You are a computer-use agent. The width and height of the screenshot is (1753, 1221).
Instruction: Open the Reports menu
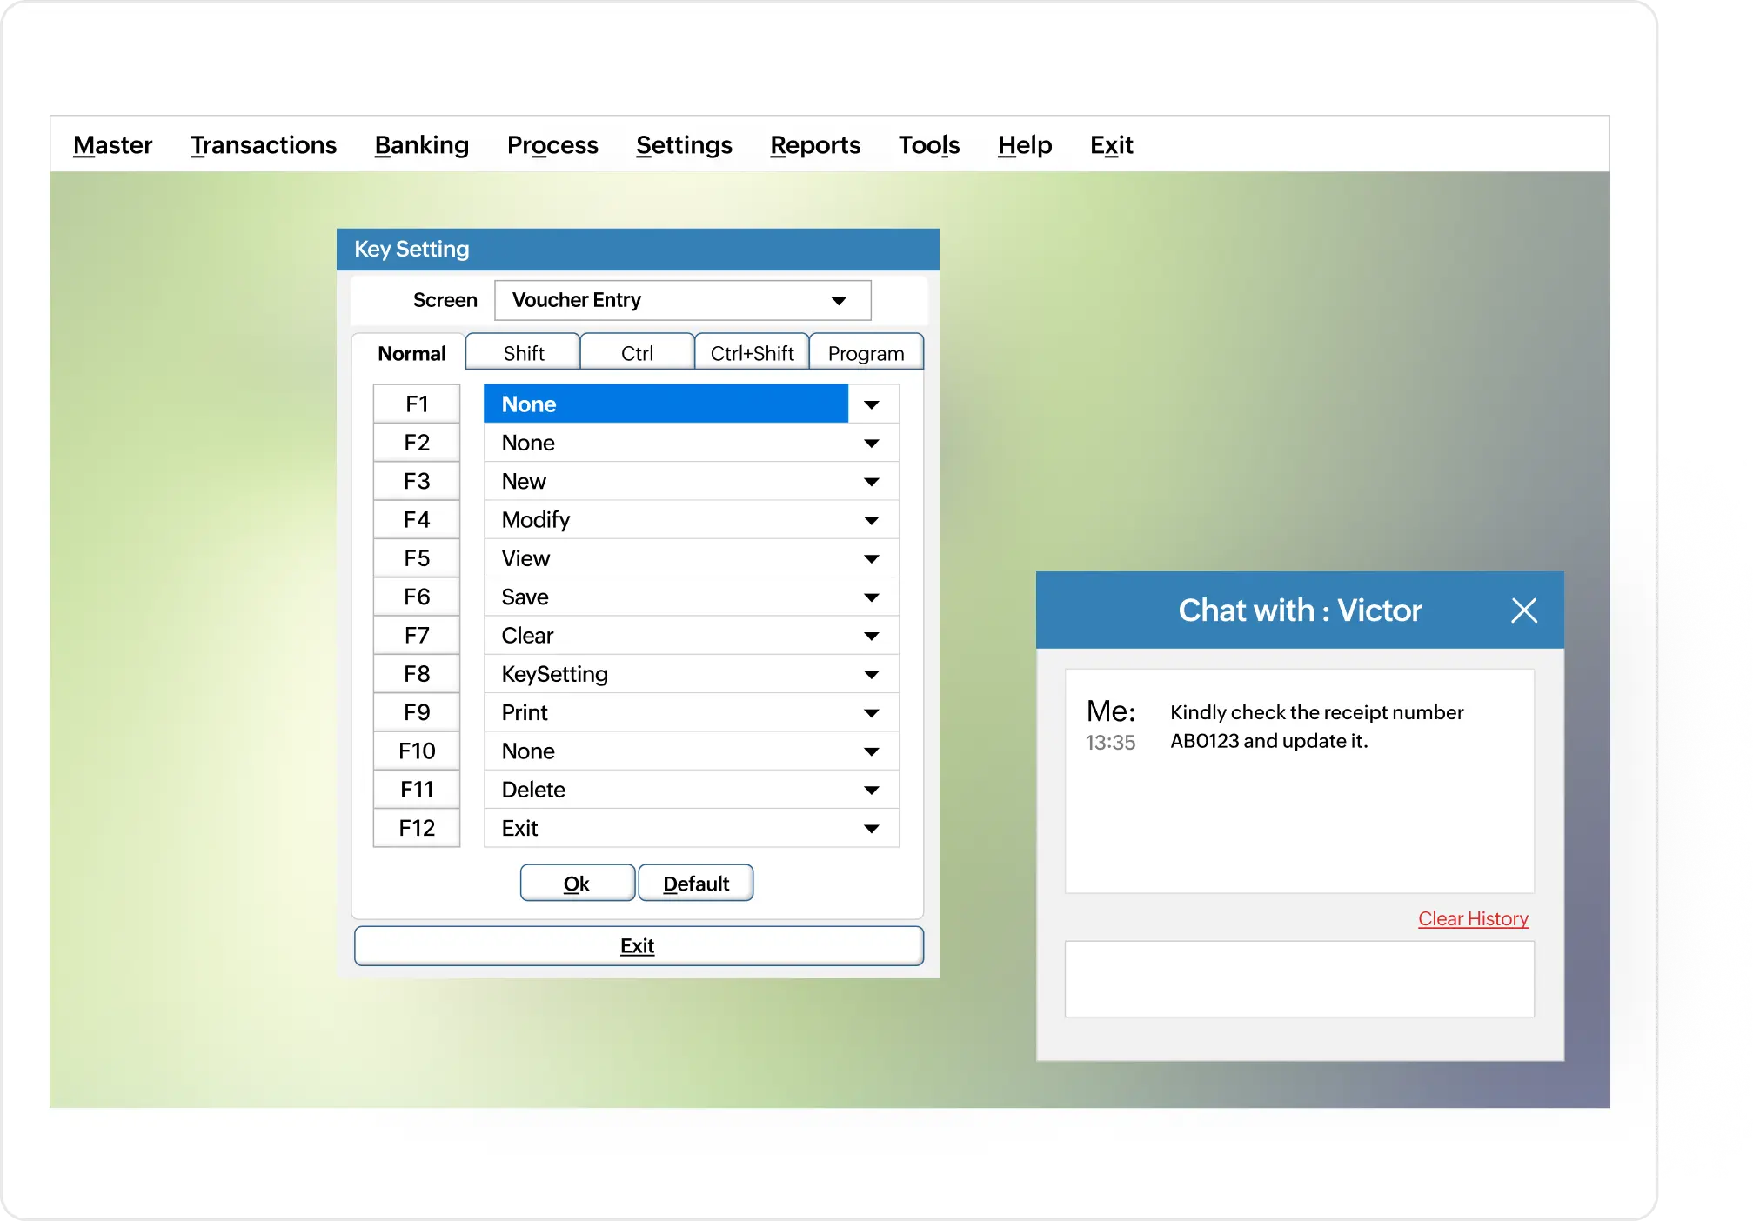tap(814, 144)
